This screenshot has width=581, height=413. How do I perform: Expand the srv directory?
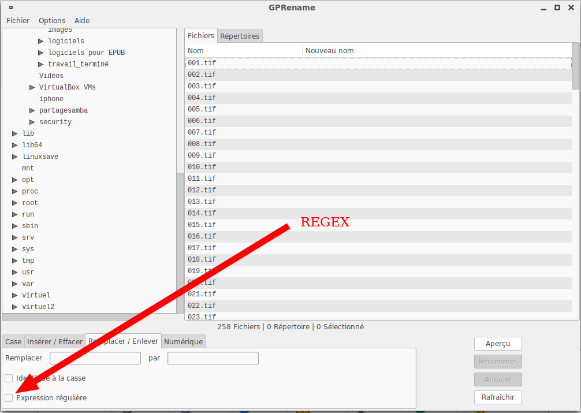coord(15,237)
